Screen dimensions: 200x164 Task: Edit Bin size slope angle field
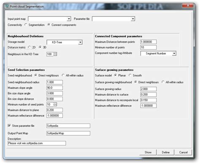54,93
